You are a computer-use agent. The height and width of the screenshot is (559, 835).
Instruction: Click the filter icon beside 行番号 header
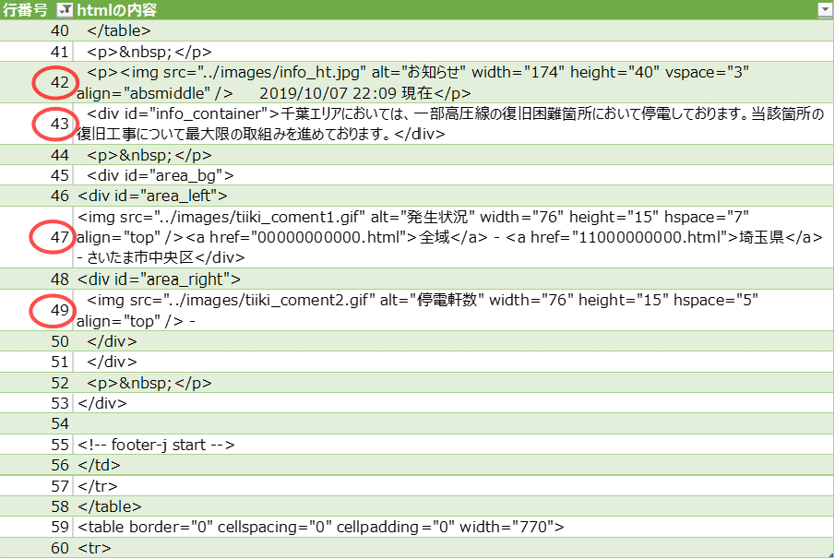pos(65,10)
